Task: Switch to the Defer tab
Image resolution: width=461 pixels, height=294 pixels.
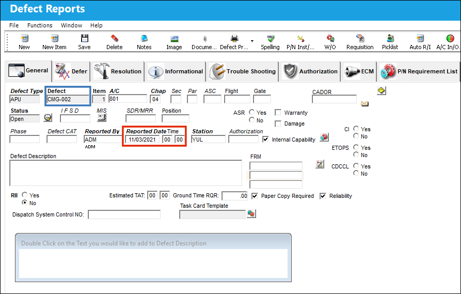Action: pyautogui.click(x=71, y=71)
